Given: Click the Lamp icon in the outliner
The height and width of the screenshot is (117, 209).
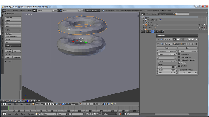Looking at the screenshot, I should point(146,27).
